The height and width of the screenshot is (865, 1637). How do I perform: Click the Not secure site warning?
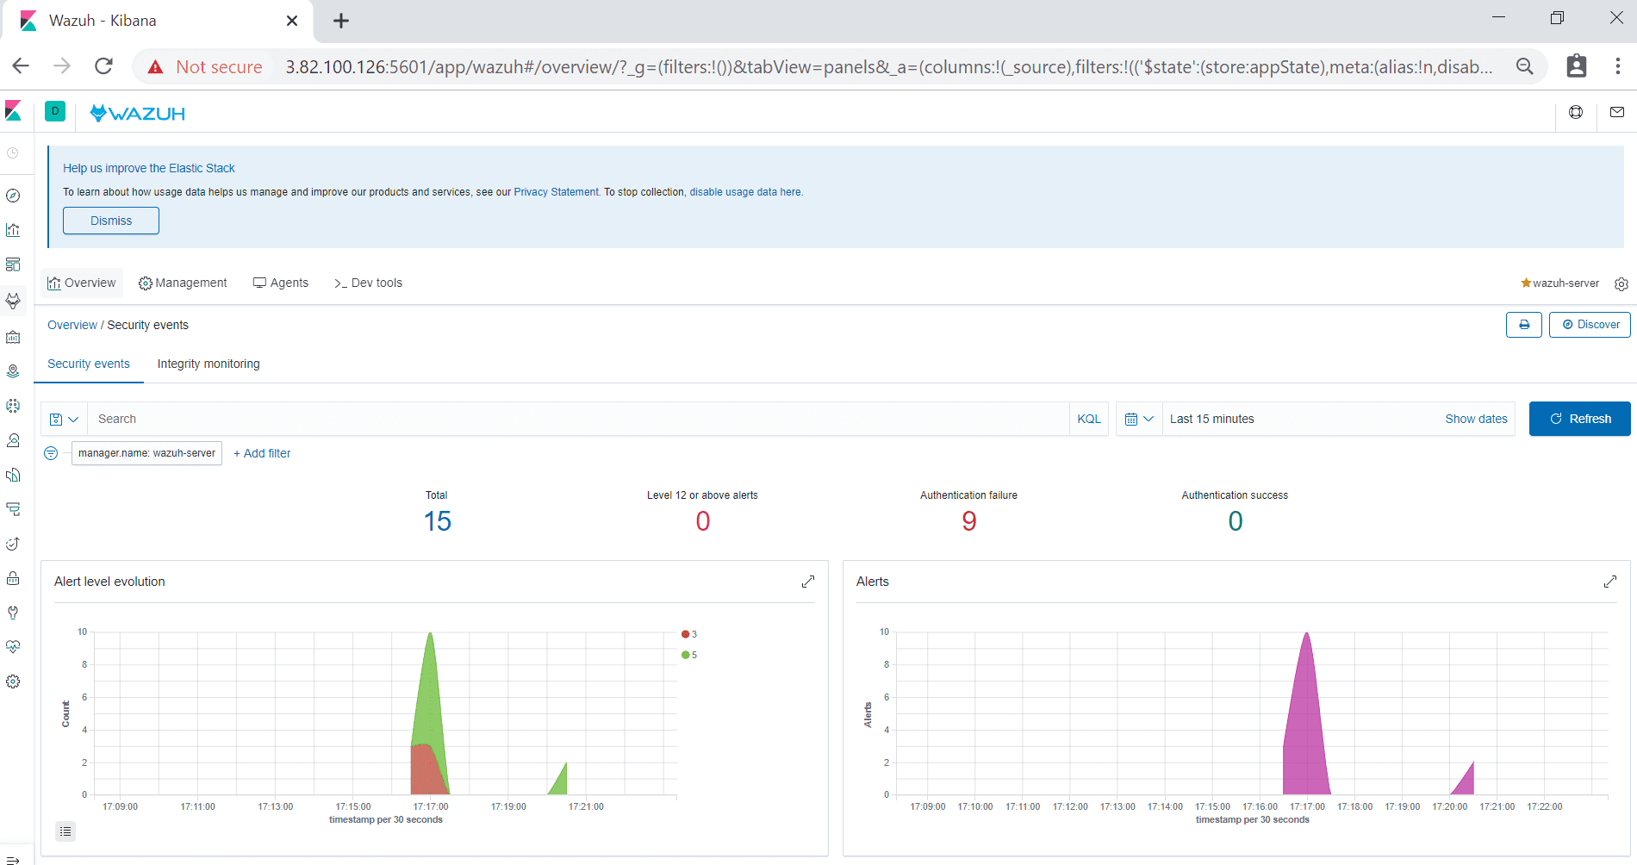click(205, 67)
